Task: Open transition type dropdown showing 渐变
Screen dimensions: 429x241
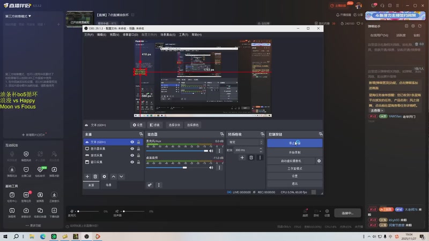Action: pyautogui.click(x=246, y=142)
